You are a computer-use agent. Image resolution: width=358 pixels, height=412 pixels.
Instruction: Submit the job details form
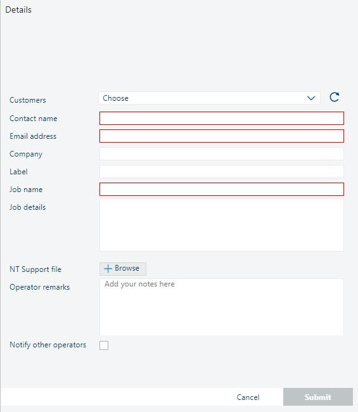[318, 397]
